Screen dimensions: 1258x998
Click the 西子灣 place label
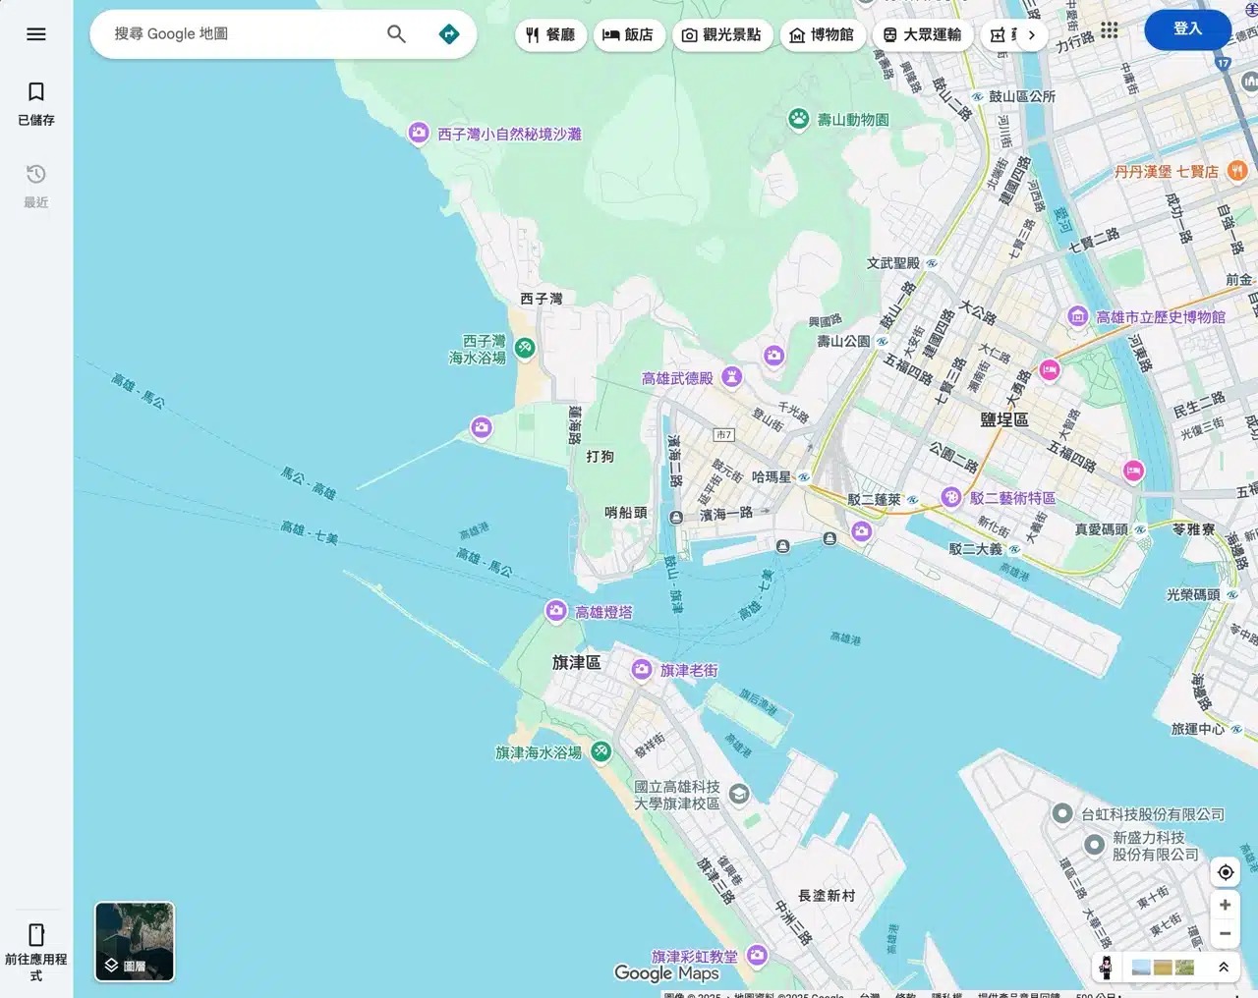(542, 299)
